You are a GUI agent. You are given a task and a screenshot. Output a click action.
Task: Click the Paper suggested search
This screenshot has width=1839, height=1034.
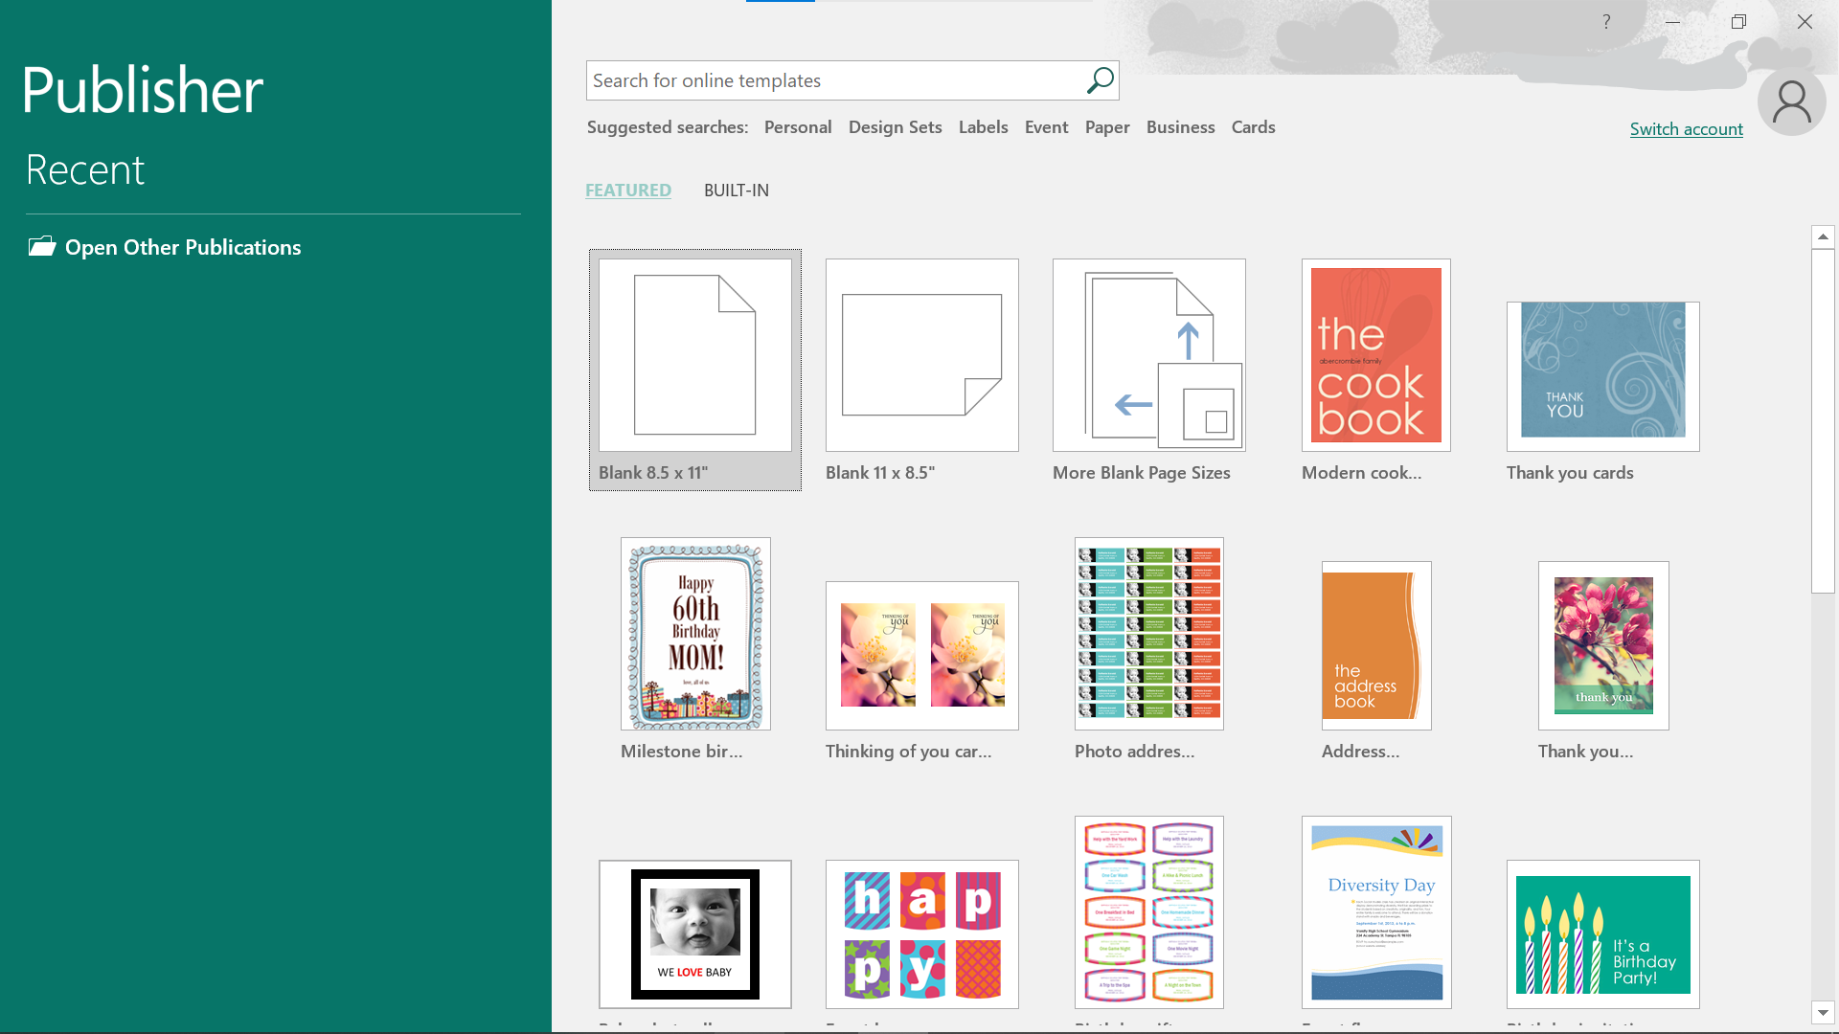click(1107, 127)
